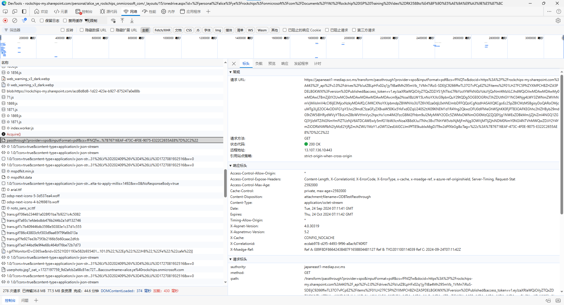
Task: Filter requests by WS type
Action: (x=250, y=30)
